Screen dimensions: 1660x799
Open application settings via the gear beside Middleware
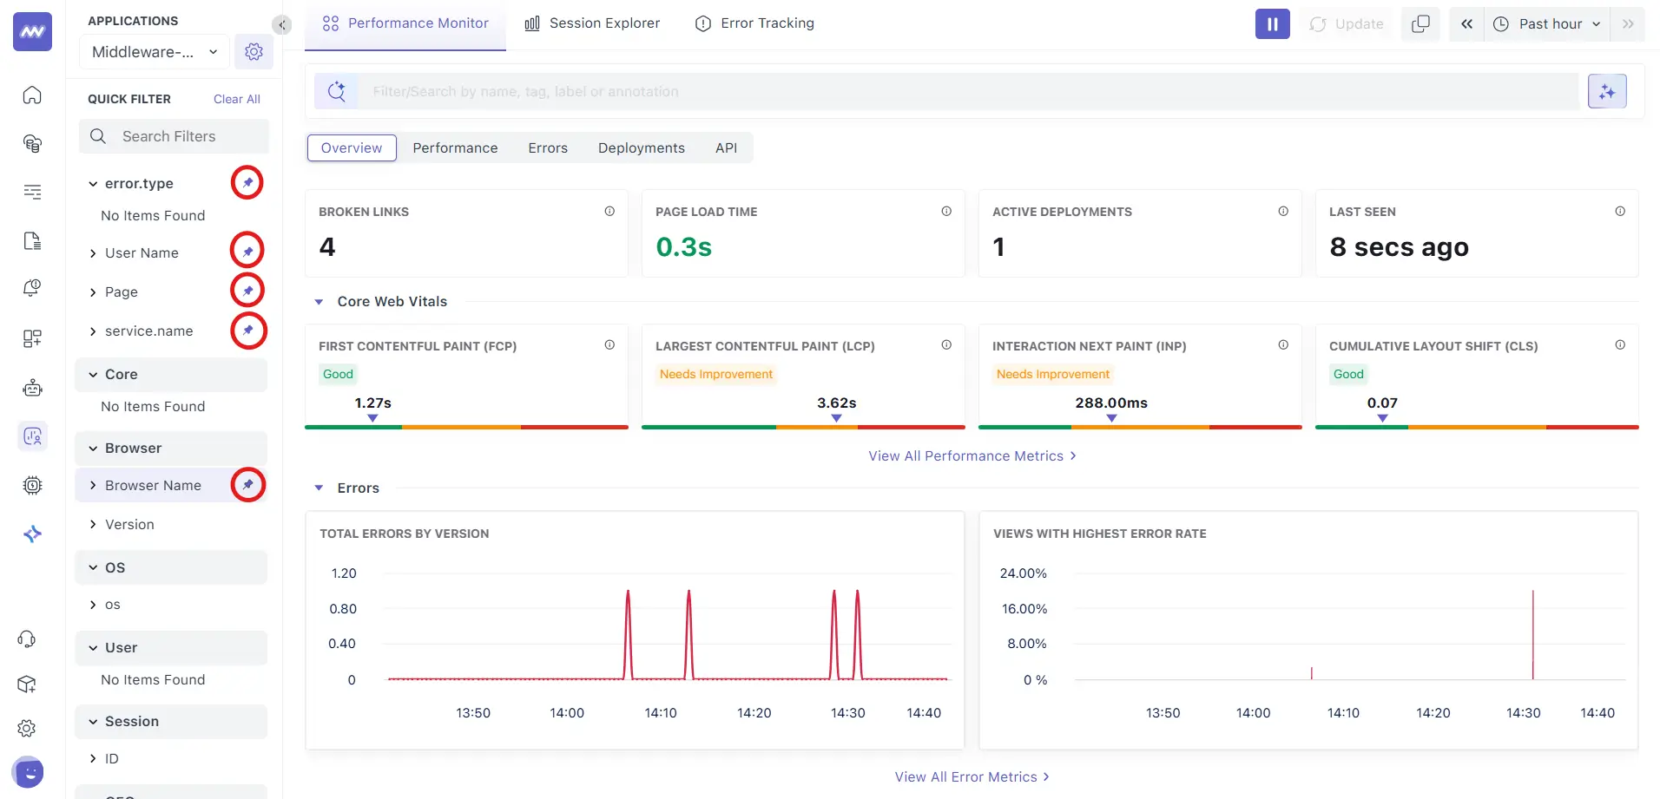coord(254,51)
